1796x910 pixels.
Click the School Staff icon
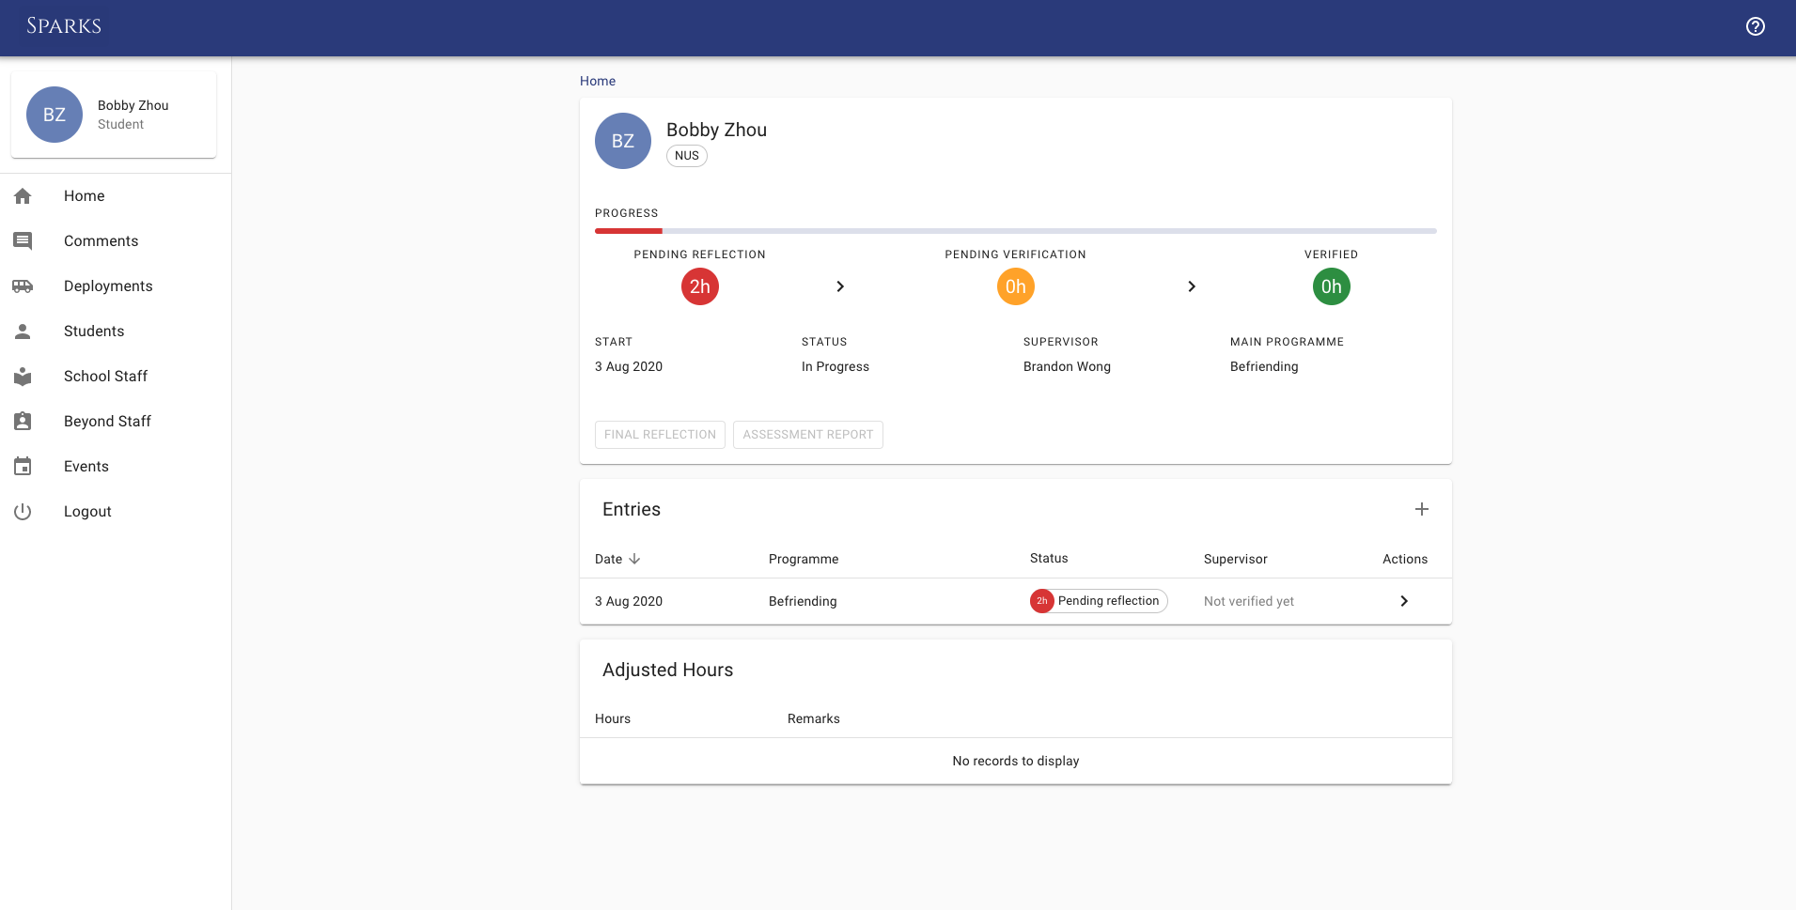tap(23, 377)
